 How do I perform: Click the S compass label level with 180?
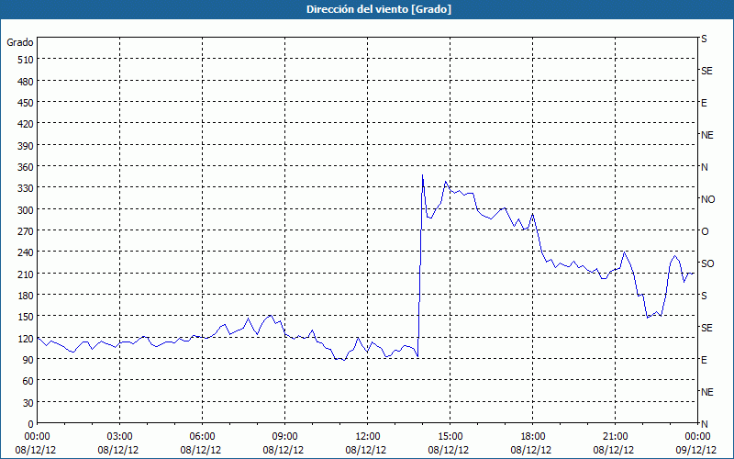(x=704, y=296)
